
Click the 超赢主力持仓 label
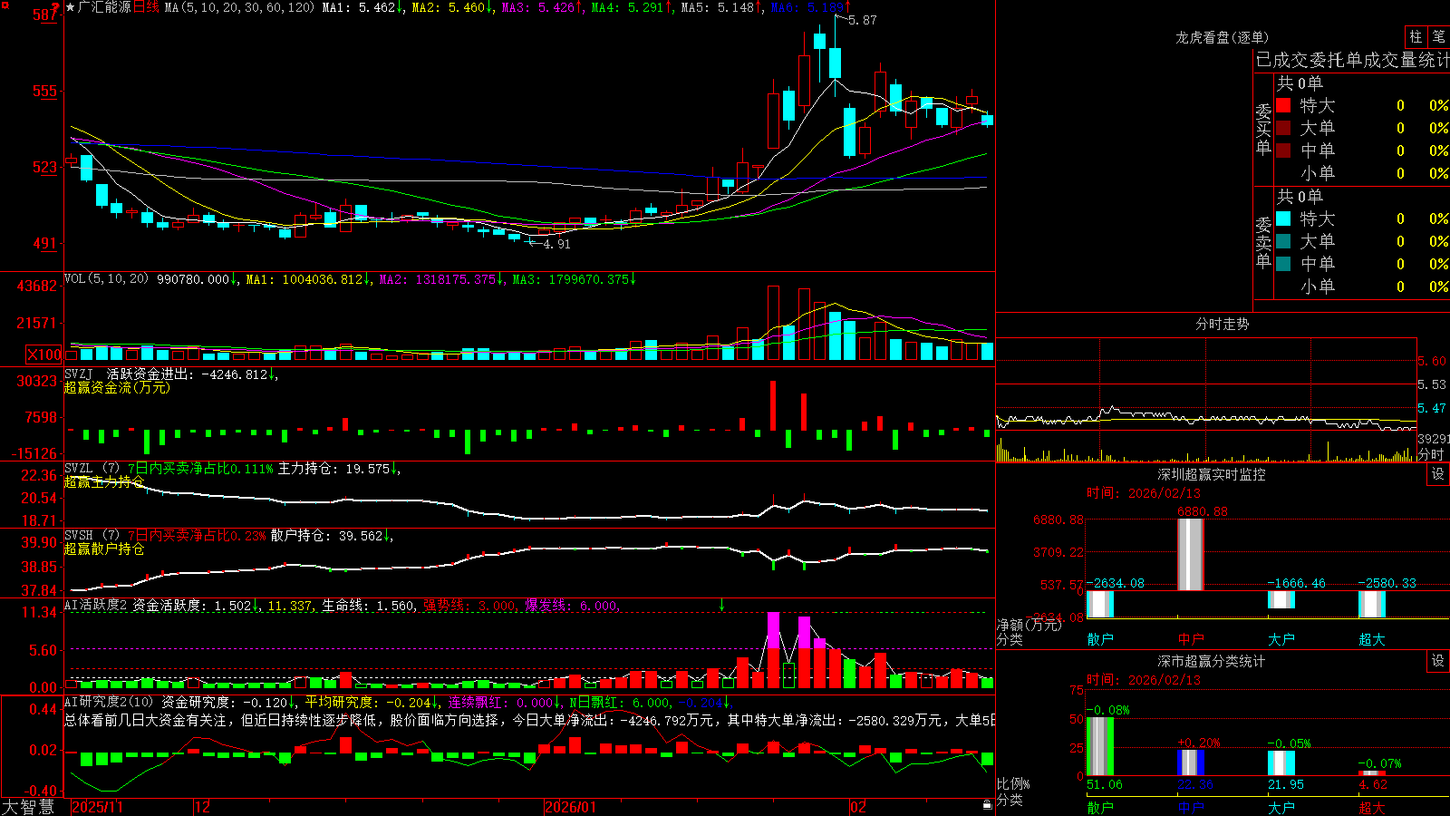coord(104,481)
